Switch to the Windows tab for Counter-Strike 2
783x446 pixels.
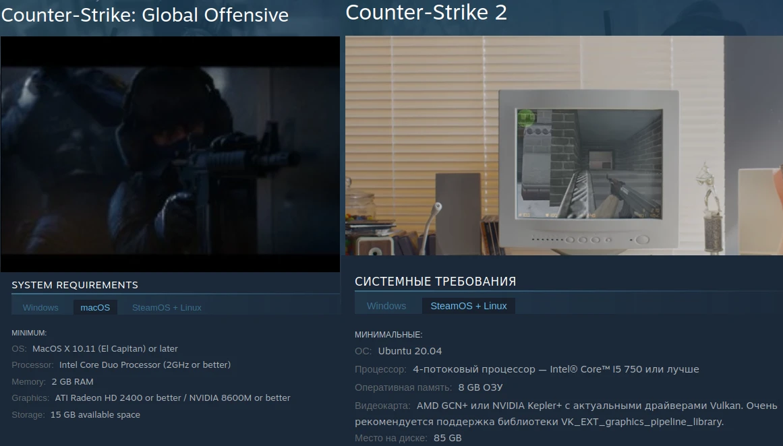(386, 305)
